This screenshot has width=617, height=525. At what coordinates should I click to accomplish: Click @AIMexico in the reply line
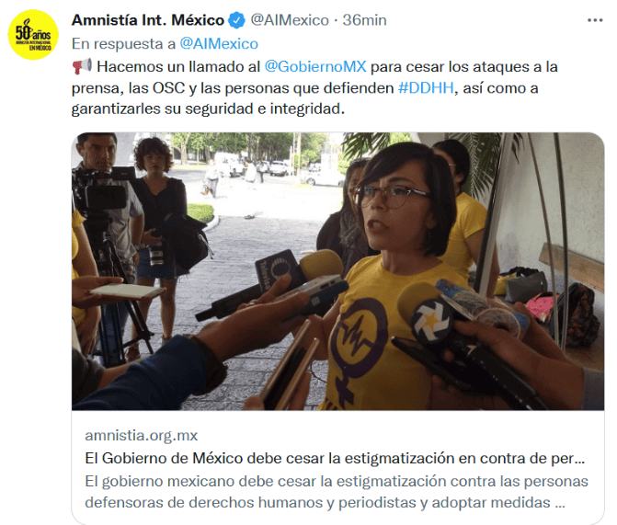pos(219,44)
